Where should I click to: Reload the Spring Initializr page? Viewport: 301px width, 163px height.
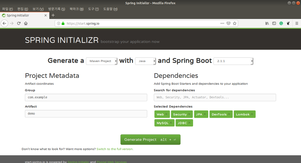(18, 23)
